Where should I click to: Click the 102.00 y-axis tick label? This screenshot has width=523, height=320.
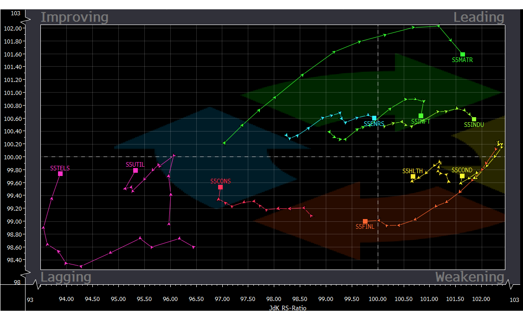click(x=13, y=29)
